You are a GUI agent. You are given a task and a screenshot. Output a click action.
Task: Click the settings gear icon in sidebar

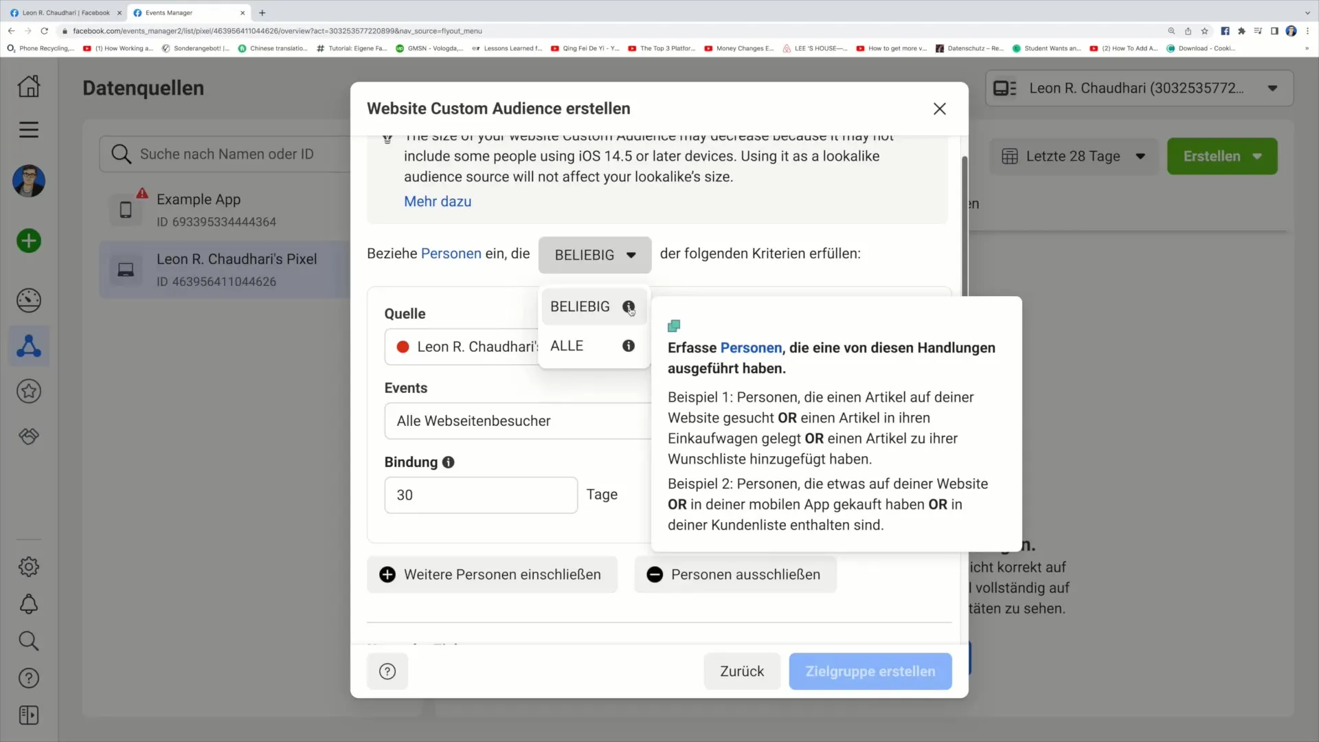click(x=28, y=566)
